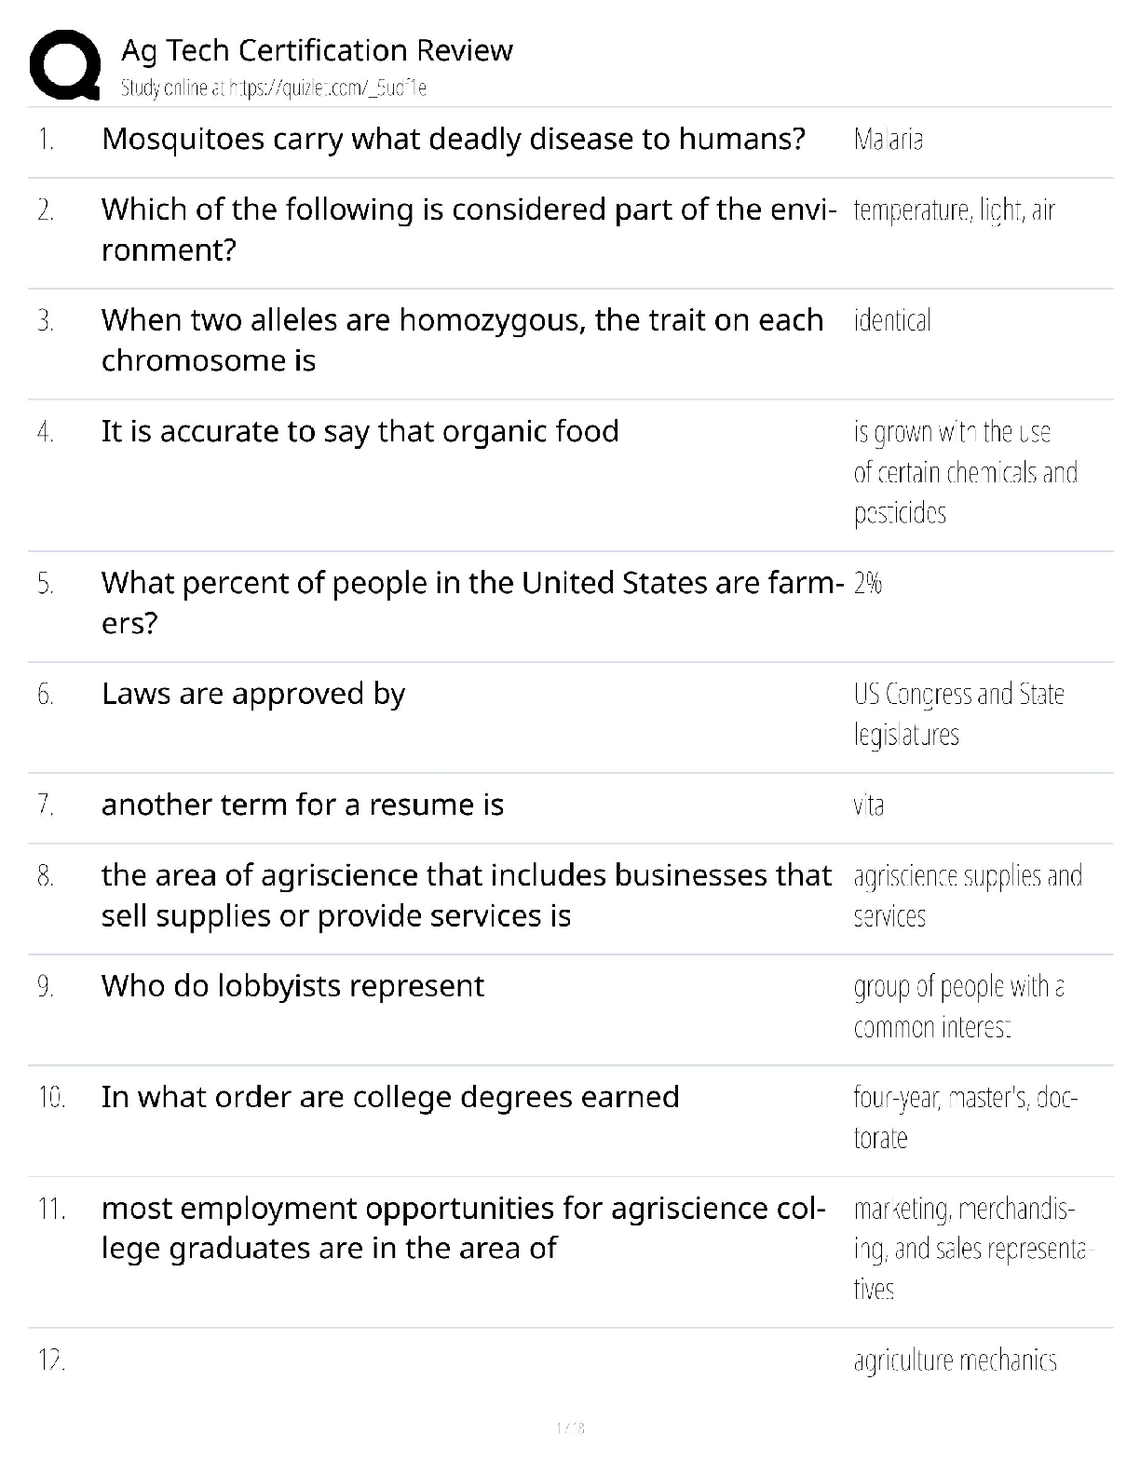1140x1475 pixels.
Task: Select the organic food question
Action: (x=360, y=432)
